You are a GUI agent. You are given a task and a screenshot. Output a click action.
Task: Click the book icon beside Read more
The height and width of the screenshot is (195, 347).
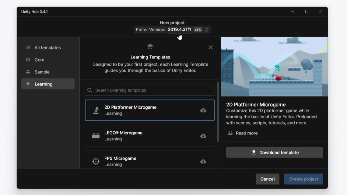click(x=230, y=133)
